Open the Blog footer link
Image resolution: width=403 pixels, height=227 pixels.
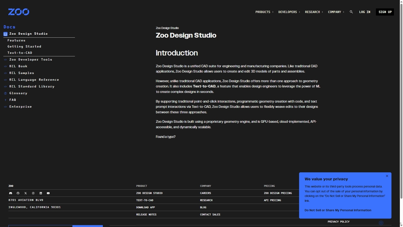coord(203,207)
